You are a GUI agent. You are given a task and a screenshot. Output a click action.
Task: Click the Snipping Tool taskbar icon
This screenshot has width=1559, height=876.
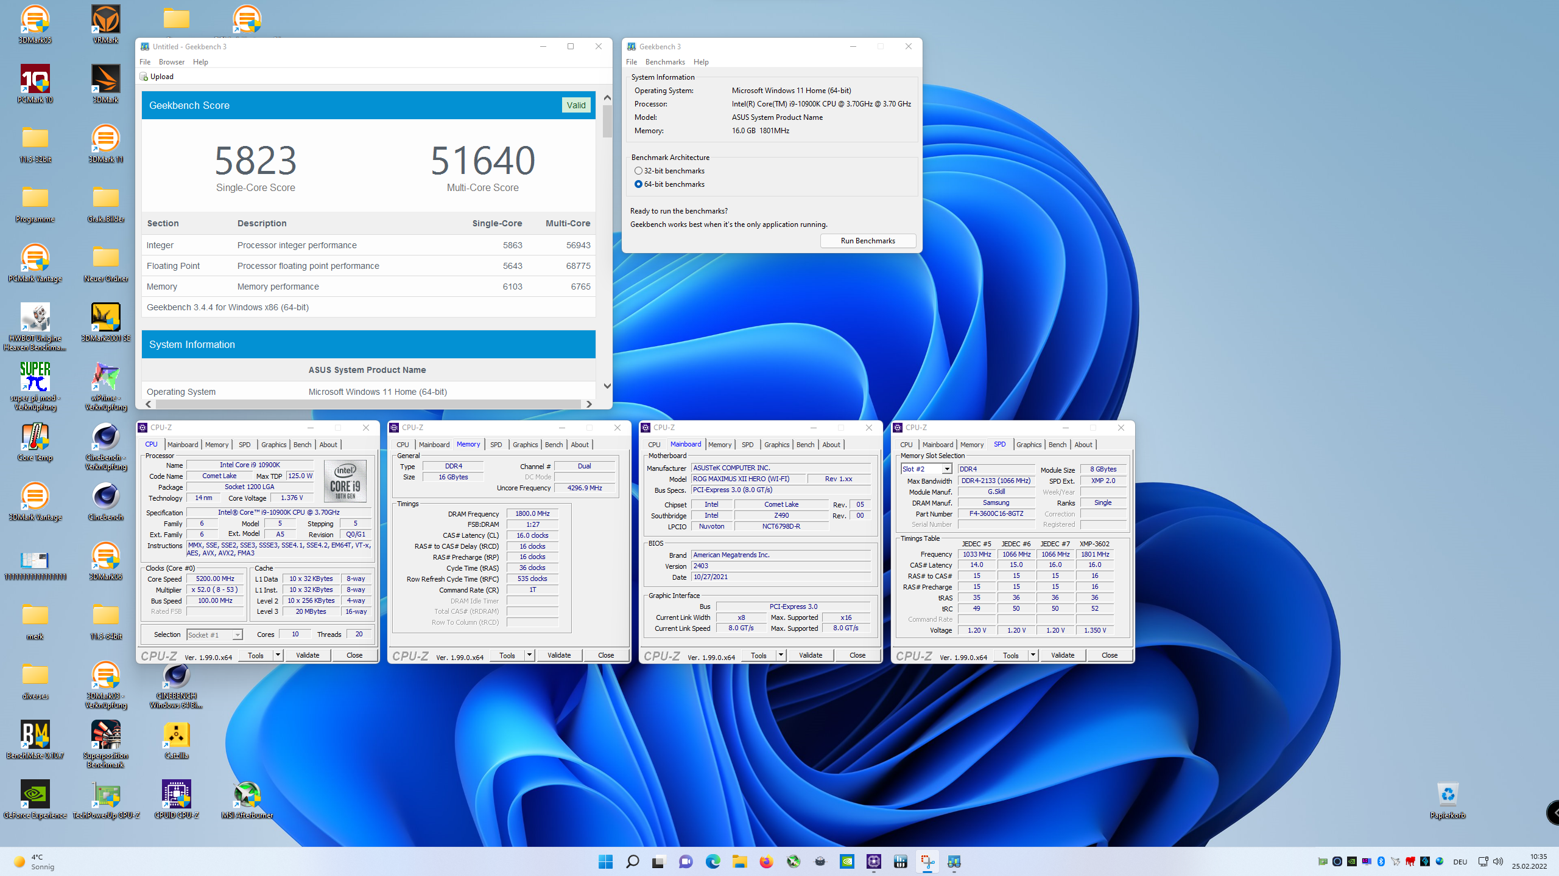click(927, 861)
